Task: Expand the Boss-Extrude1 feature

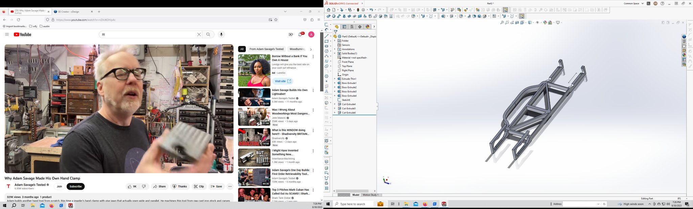Action: click(335, 83)
